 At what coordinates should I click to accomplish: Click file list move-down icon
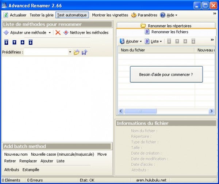tap(185, 41)
